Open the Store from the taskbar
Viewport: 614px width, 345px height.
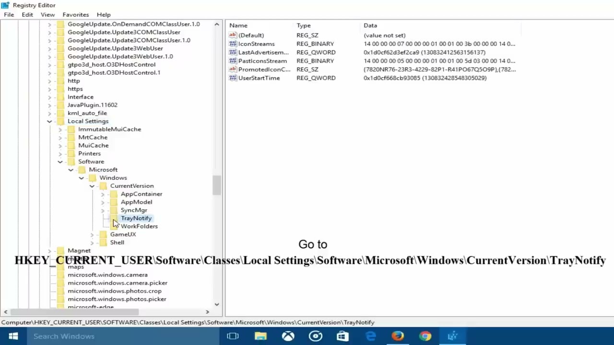click(342, 336)
